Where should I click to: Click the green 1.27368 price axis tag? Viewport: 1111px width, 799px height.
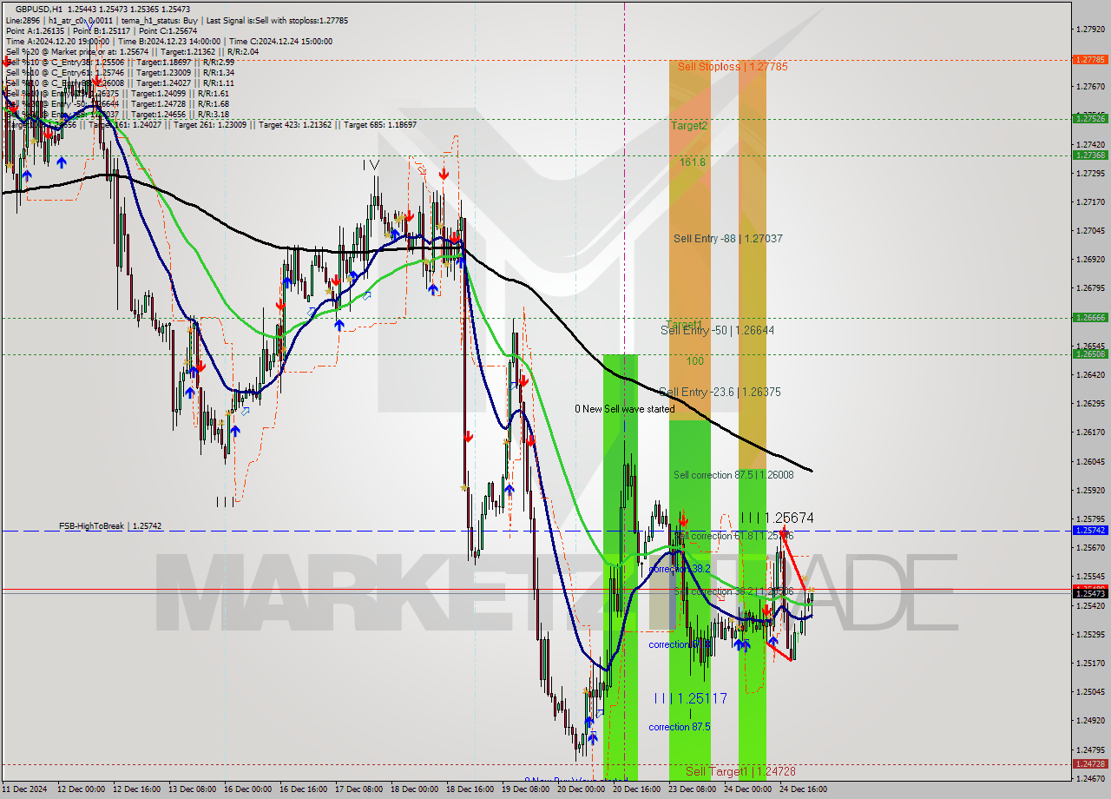click(x=1089, y=155)
